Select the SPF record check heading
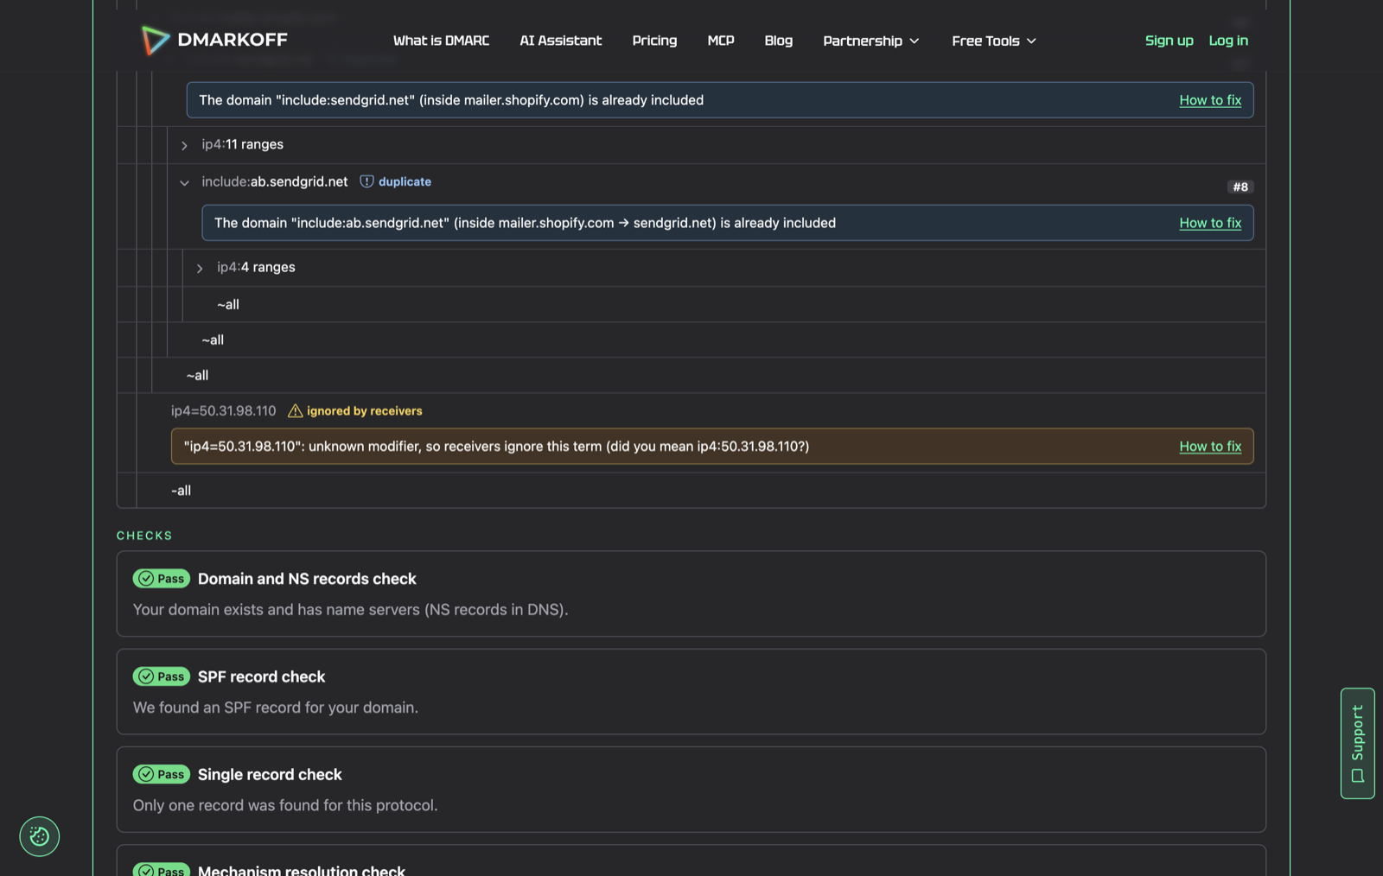Image resolution: width=1383 pixels, height=876 pixels. [261, 676]
